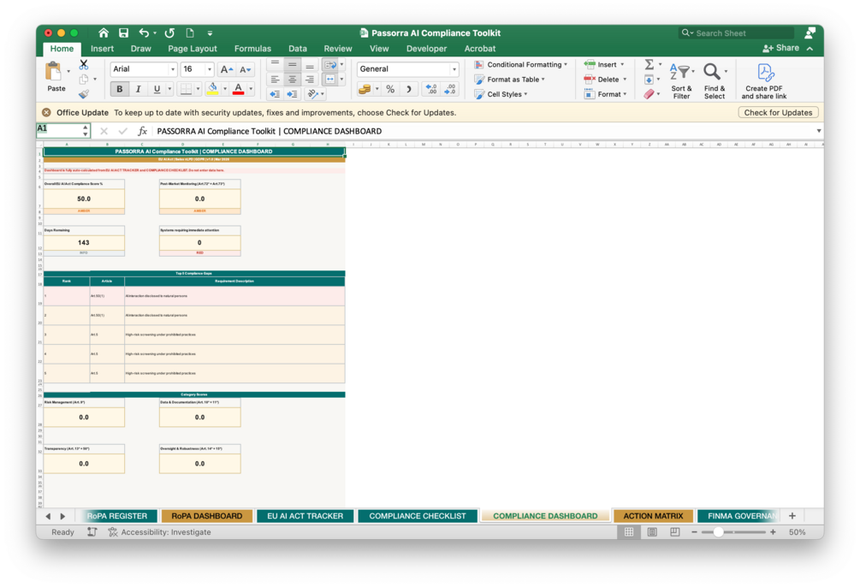This screenshot has width=860, height=587.
Task: Click Accessibility: Investigate in status bar
Action: [x=160, y=532]
